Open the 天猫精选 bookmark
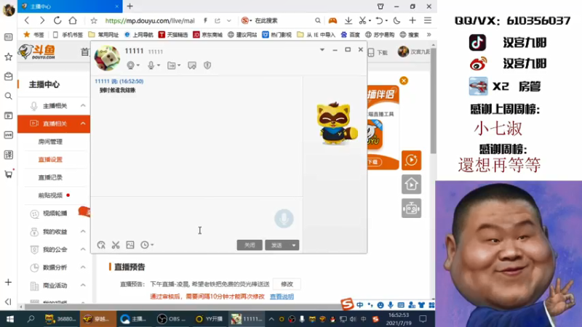 tap(173, 35)
